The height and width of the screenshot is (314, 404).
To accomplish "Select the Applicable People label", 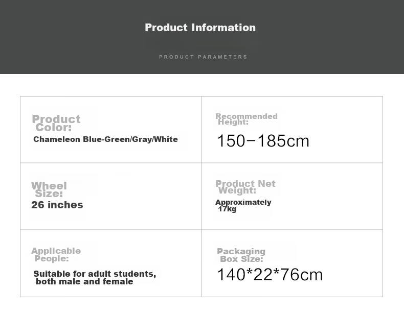I will (56, 254).
